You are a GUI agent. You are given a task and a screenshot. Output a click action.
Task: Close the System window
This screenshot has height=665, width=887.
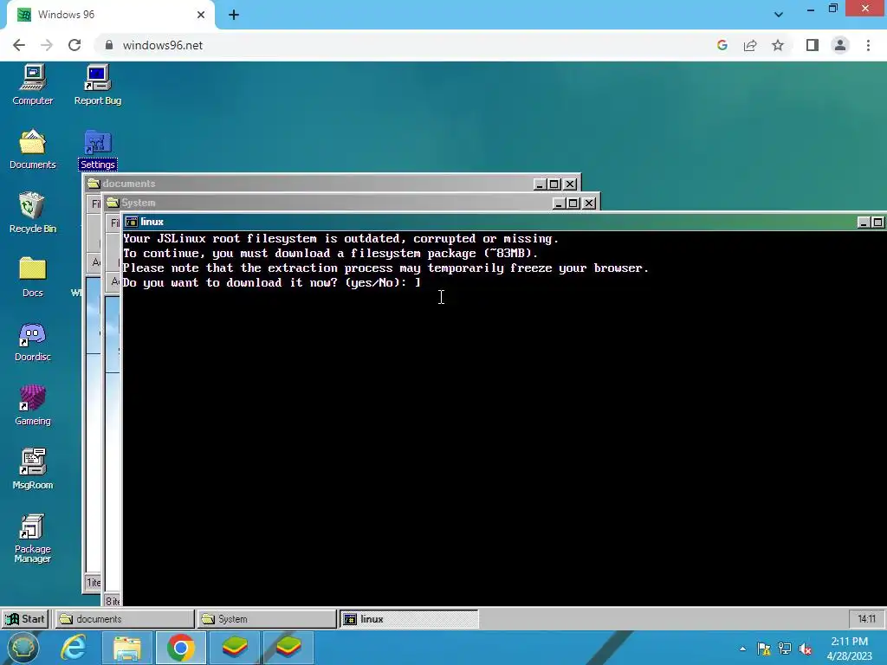pyautogui.click(x=589, y=203)
